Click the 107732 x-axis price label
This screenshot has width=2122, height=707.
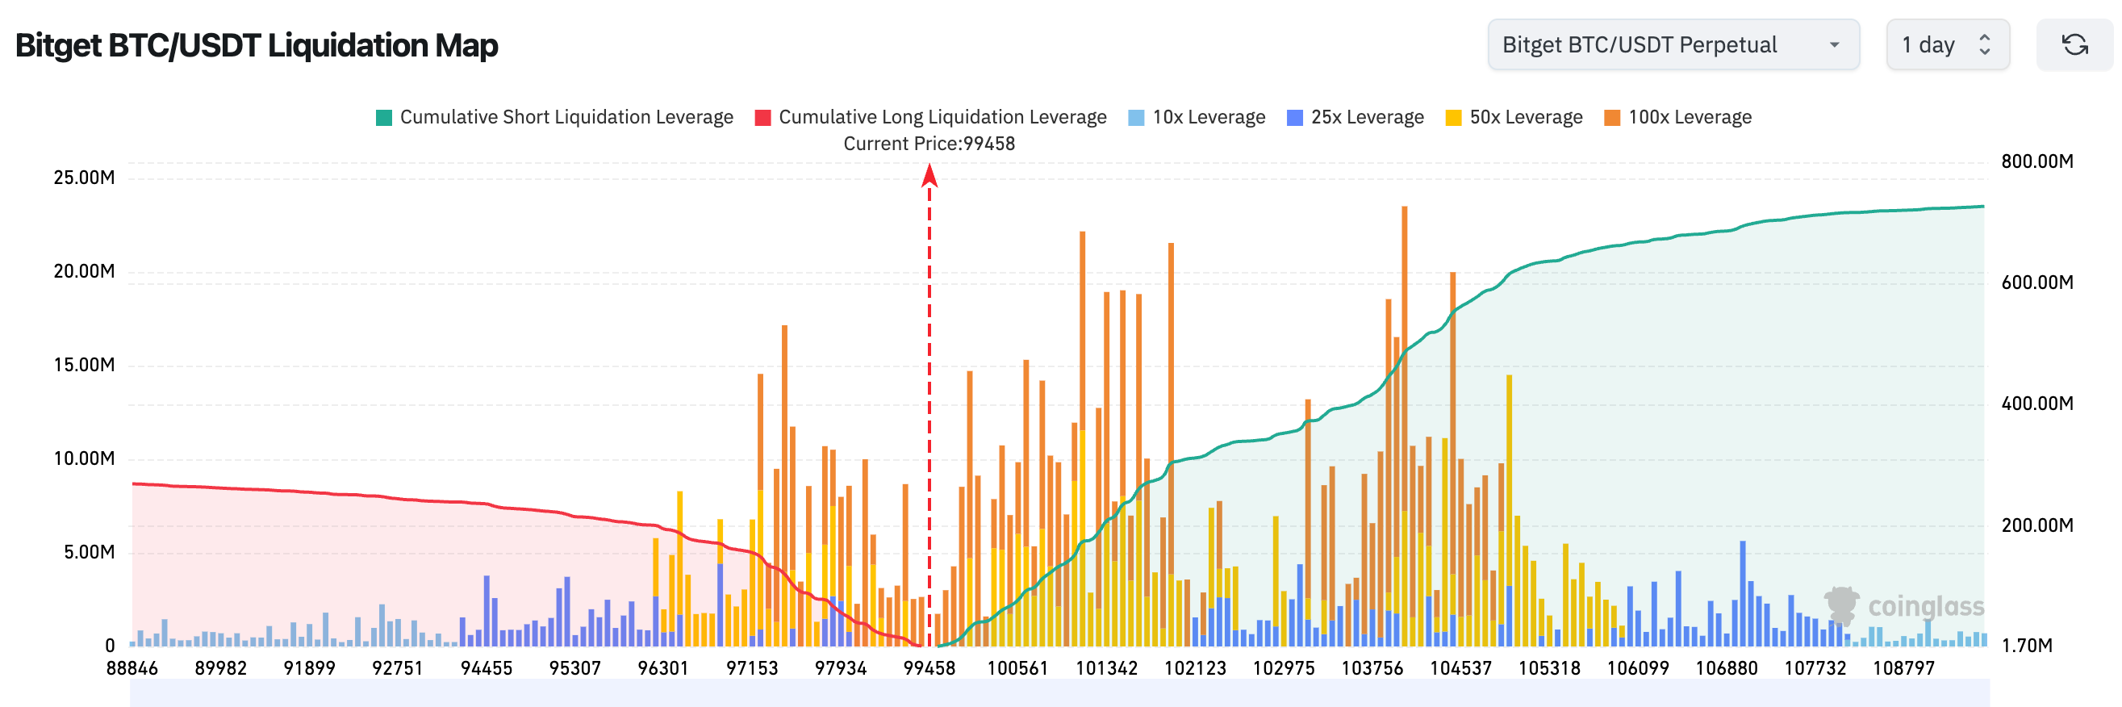click(x=1815, y=668)
